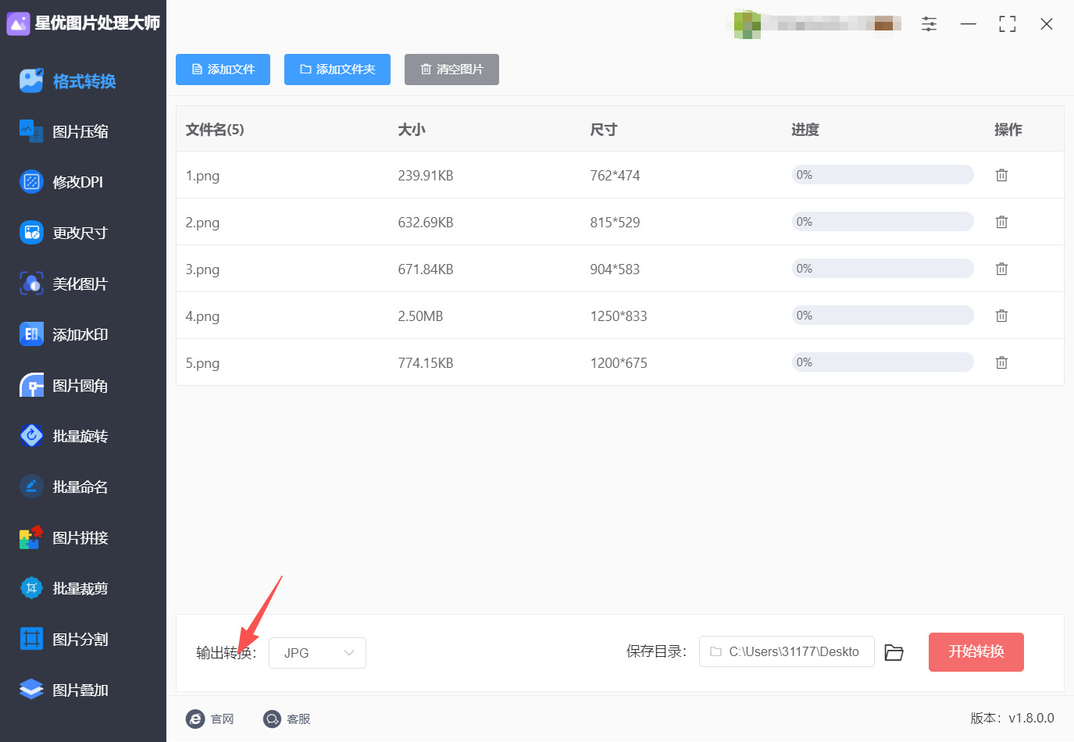Switch to the 添加水印 section label

(80, 335)
